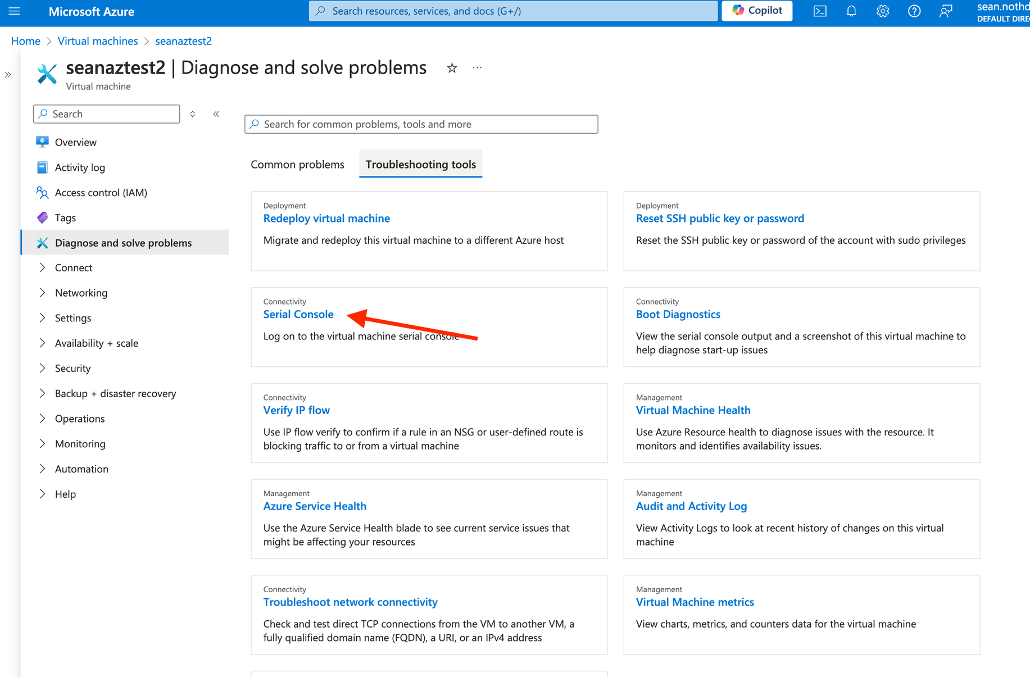Open the Virtual Machine Health link

pyautogui.click(x=693, y=410)
